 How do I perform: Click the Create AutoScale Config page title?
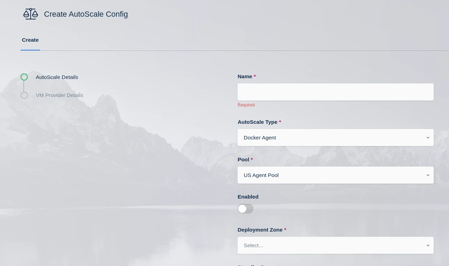tap(86, 14)
